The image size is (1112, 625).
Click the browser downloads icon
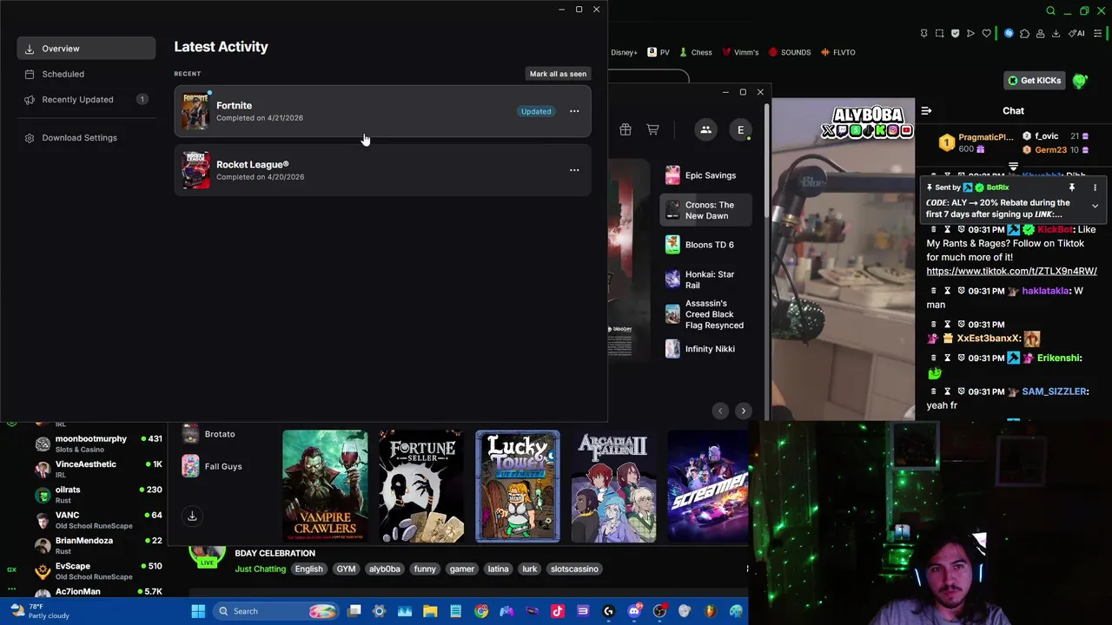pyautogui.click(x=1056, y=34)
